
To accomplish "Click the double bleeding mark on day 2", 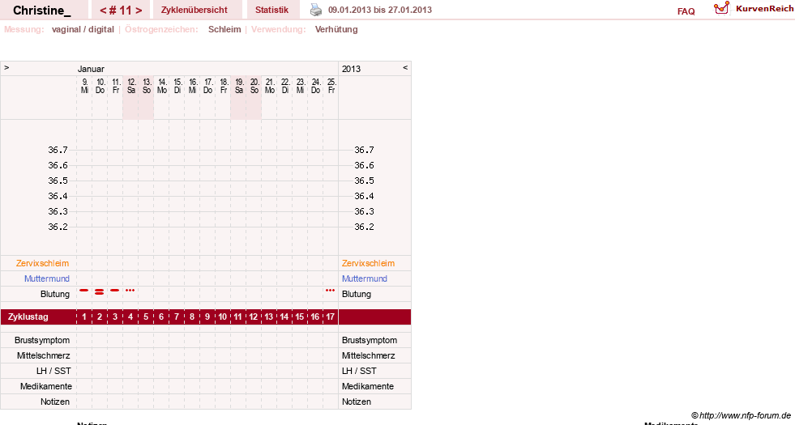I will point(100,291).
